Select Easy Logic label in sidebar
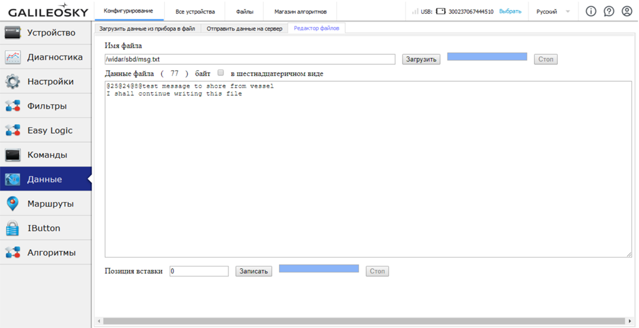Viewport: 639px width, 328px height. point(50,130)
